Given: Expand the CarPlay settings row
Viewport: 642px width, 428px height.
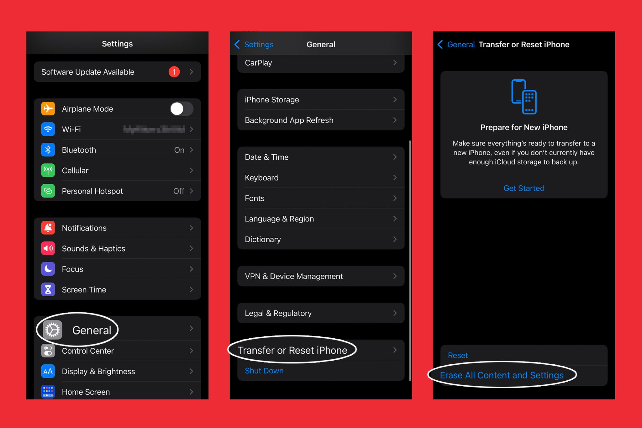Looking at the screenshot, I should click(320, 62).
